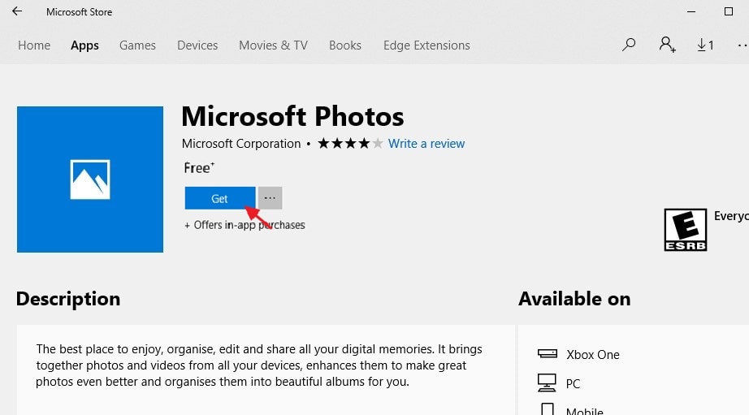The image size is (749, 415).
Task: View downloads and updates icon
Action: click(705, 45)
